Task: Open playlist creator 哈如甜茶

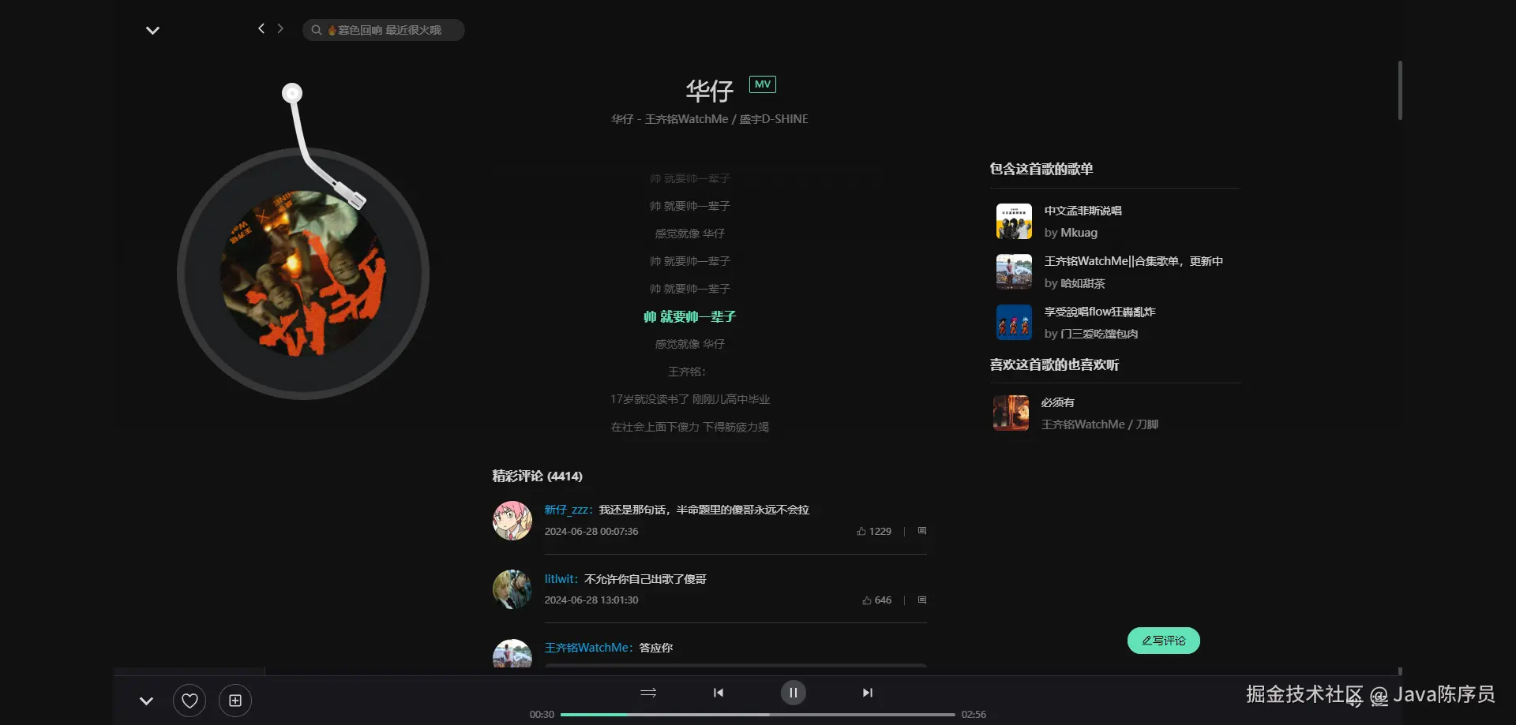Action: click(x=1083, y=283)
